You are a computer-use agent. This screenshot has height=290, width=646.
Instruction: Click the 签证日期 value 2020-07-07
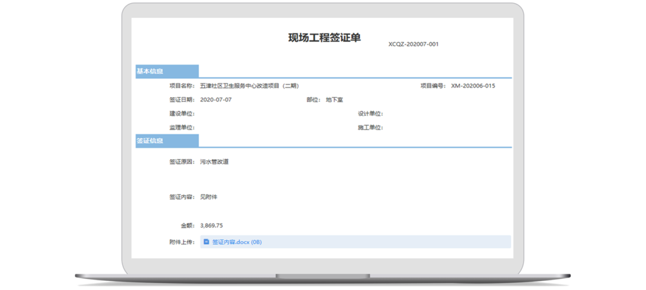(216, 100)
